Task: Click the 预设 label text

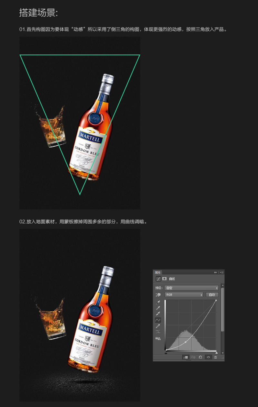Action: point(159,288)
